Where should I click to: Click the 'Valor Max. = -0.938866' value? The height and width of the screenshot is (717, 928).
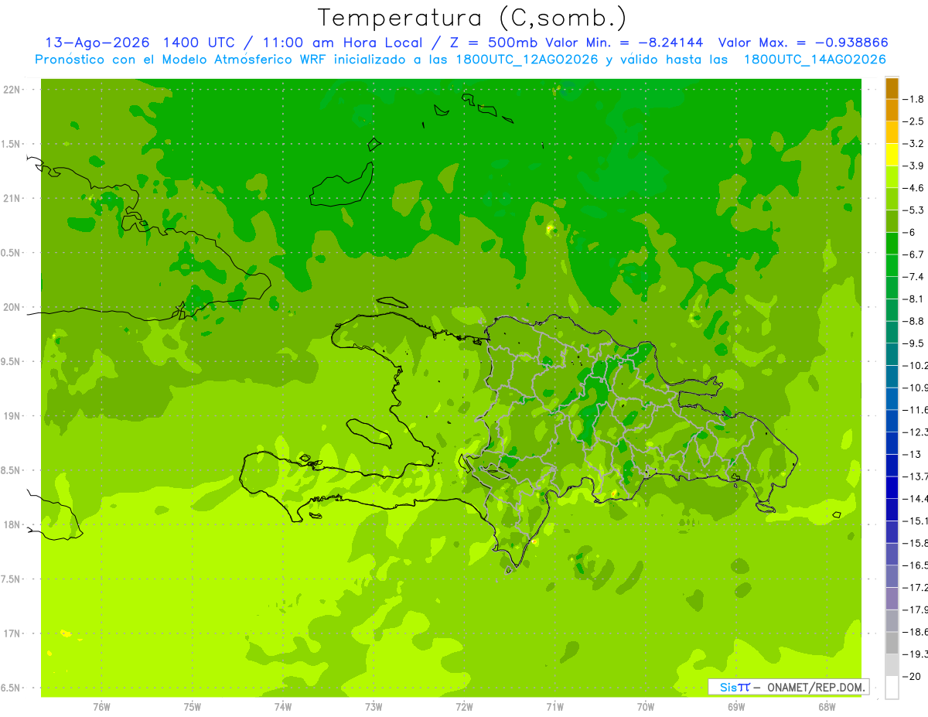click(x=803, y=43)
